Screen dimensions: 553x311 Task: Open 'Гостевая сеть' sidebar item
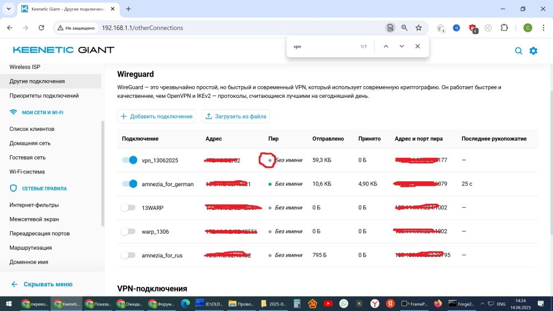point(28,157)
